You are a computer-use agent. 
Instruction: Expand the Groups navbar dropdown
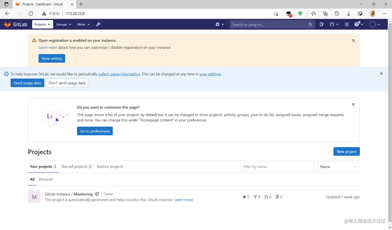pyautogui.click(x=64, y=24)
